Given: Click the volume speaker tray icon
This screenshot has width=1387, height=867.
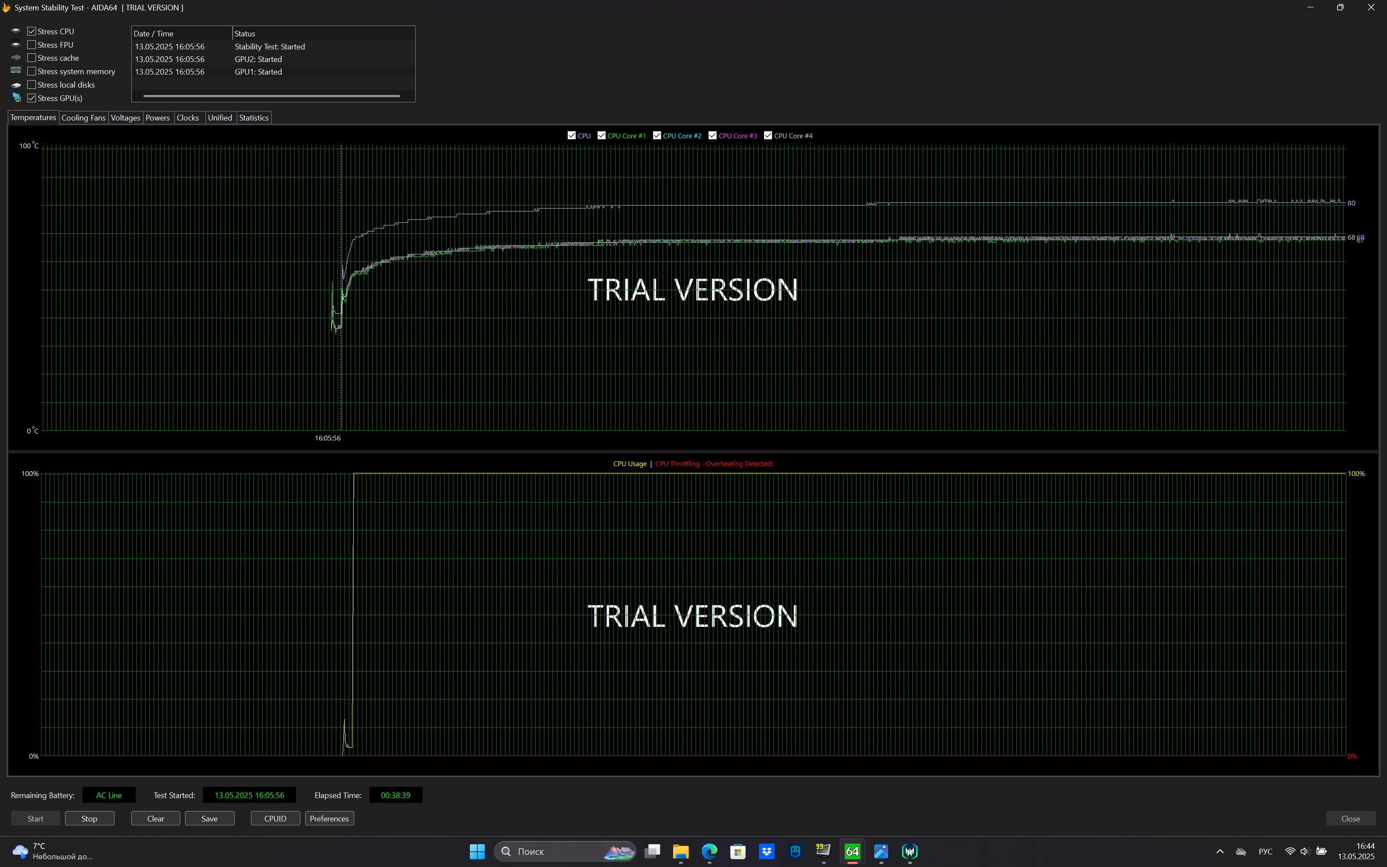Looking at the screenshot, I should coord(1305,851).
